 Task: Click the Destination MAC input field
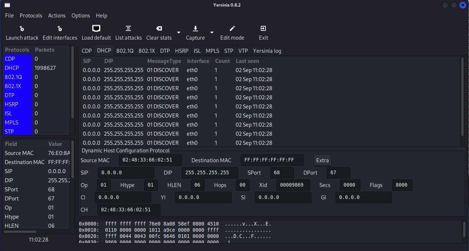272,160
